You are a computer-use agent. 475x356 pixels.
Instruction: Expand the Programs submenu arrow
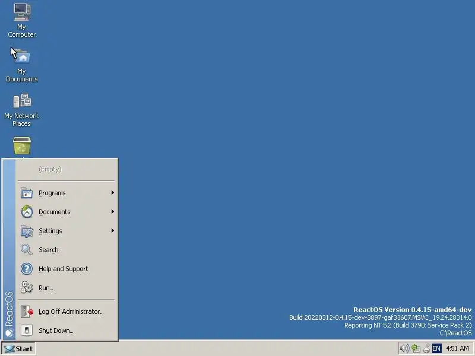112,192
